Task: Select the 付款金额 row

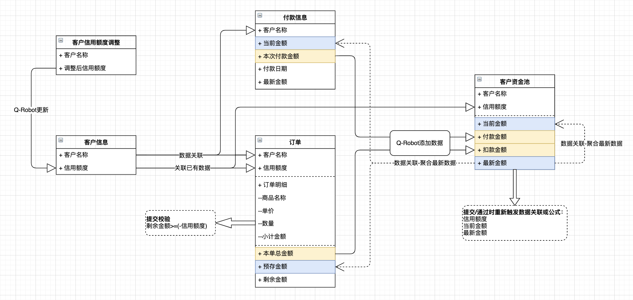Action: click(515, 137)
